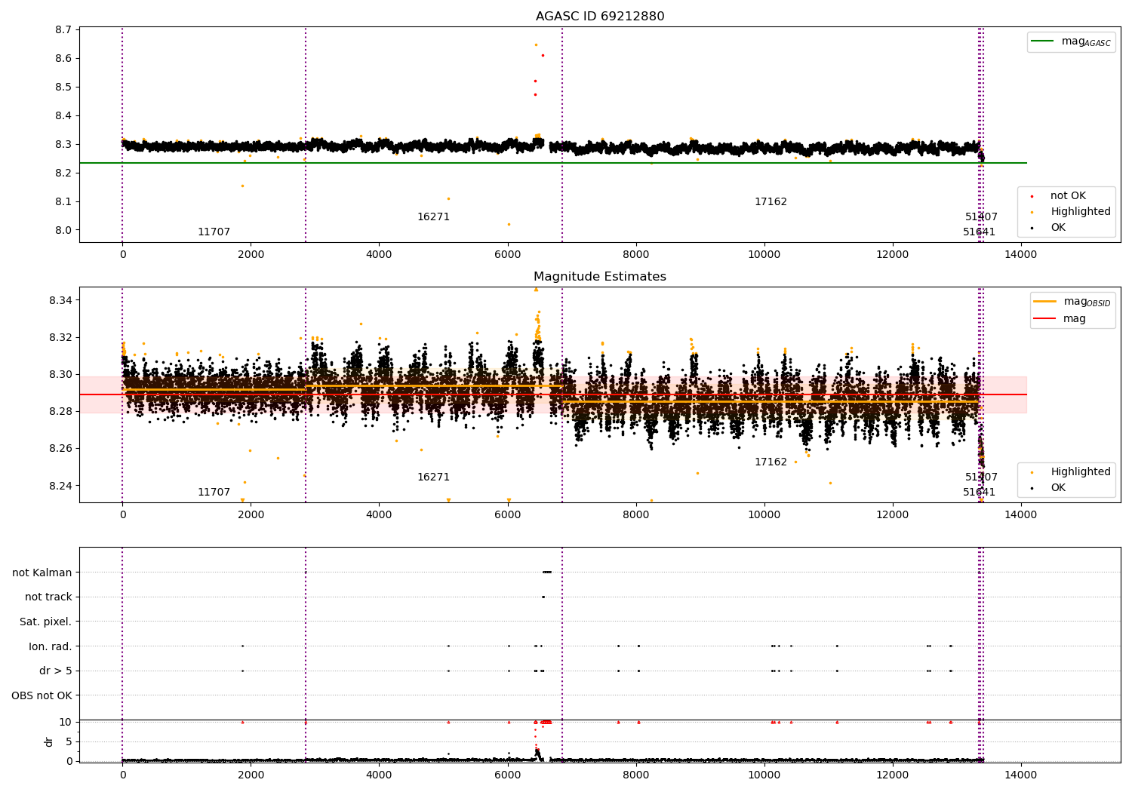
Task: Click the red 'mag' legend entry
Action: pos(1060,318)
